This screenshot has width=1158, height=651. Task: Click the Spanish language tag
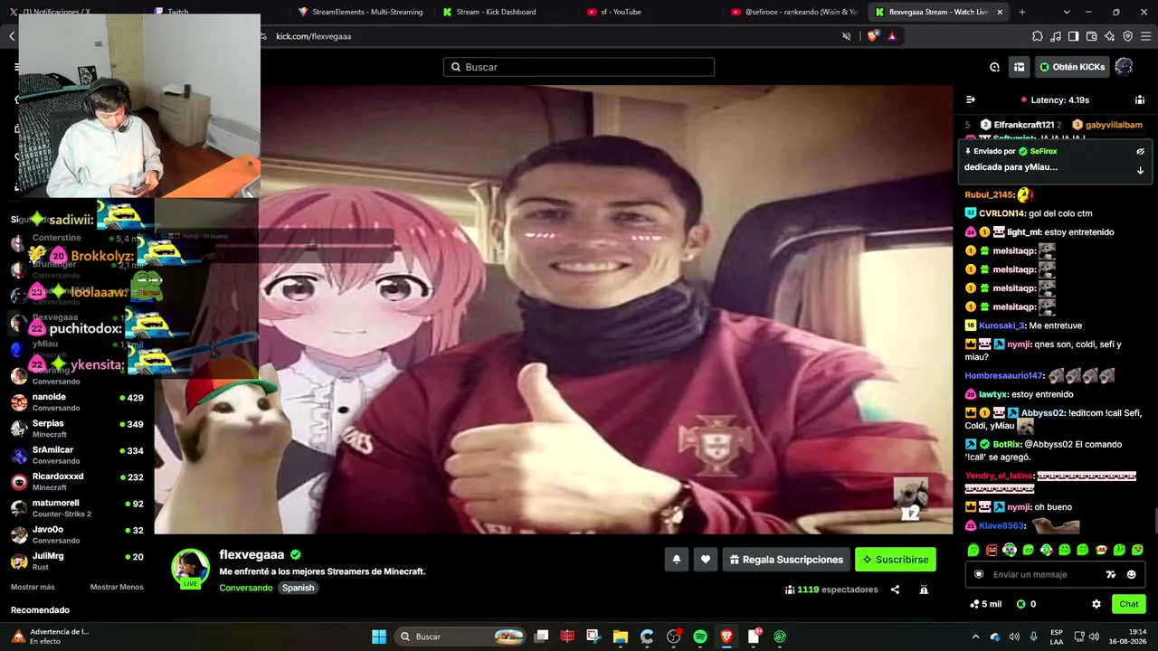[298, 588]
